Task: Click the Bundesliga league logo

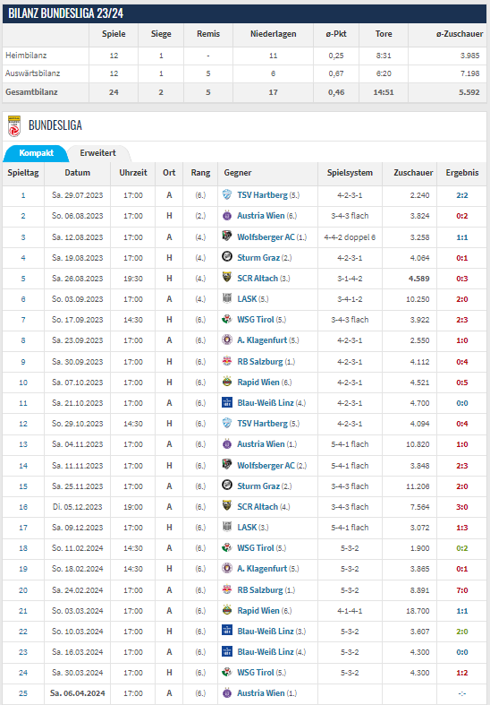Action: pyautogui.click(x=14, y=125)
